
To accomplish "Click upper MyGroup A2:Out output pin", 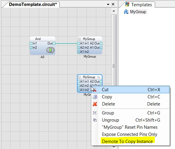I will pos(101,44).
